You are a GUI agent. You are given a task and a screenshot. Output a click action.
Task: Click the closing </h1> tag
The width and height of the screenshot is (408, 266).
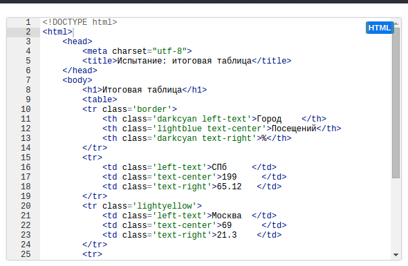tap(194, 90)
